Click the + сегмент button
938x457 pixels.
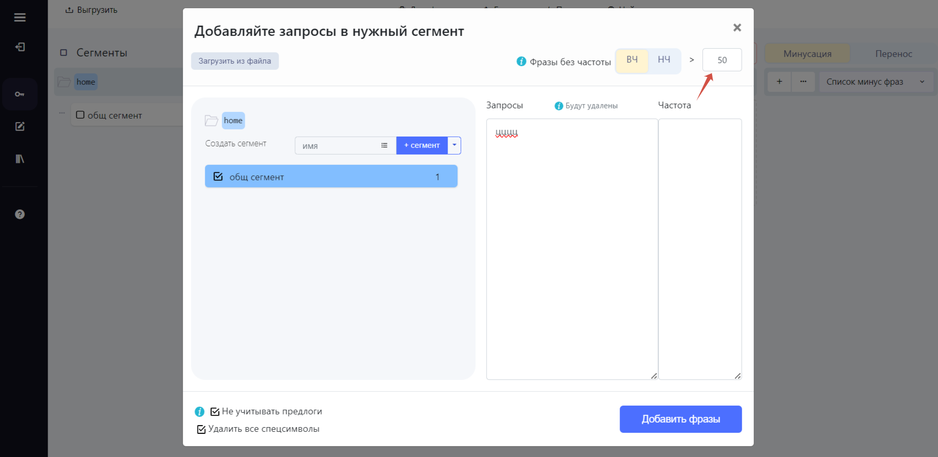[x=422, y=145]
